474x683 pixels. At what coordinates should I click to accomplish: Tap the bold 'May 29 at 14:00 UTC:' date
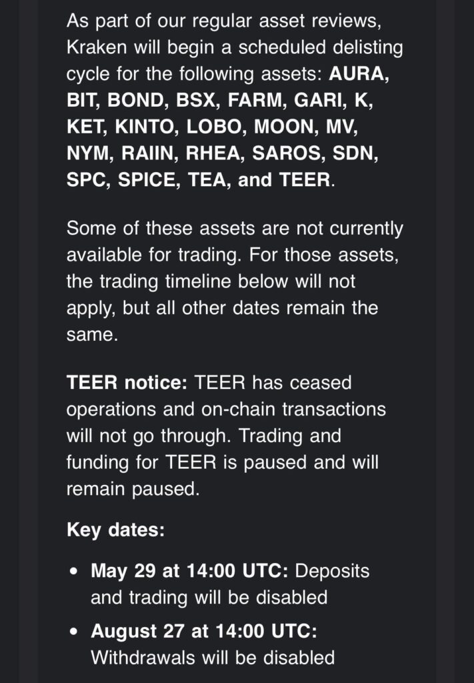tap(189, 571)
